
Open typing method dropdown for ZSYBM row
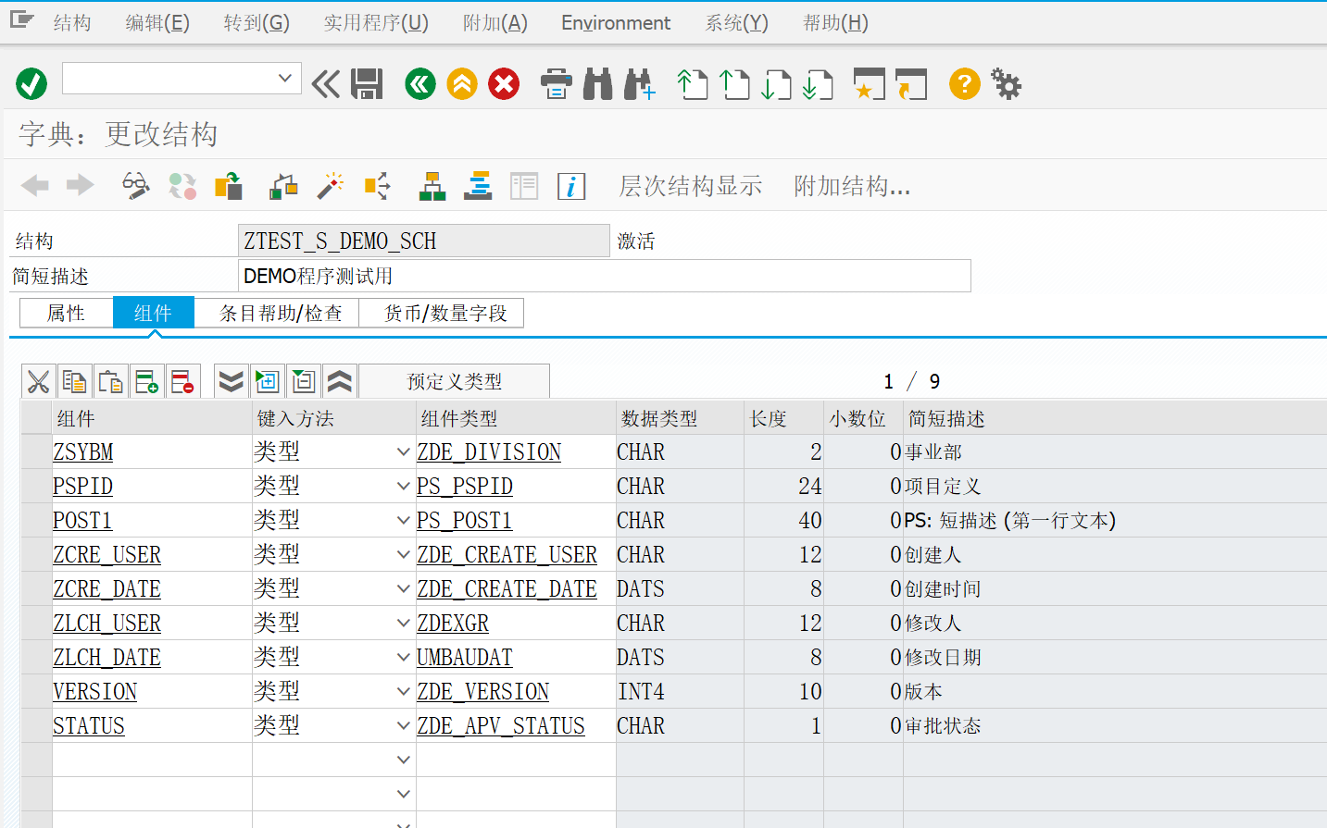403,451
